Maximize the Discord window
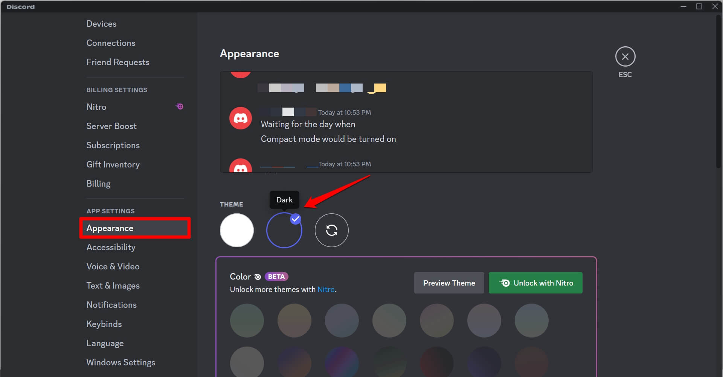The height and width of the screenshot is (377, 723). 699,6
